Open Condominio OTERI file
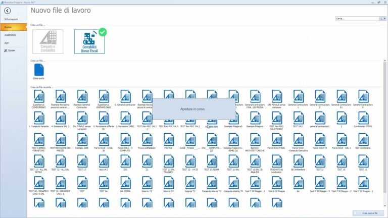This screenshot has width=388, height=218. 363,120
